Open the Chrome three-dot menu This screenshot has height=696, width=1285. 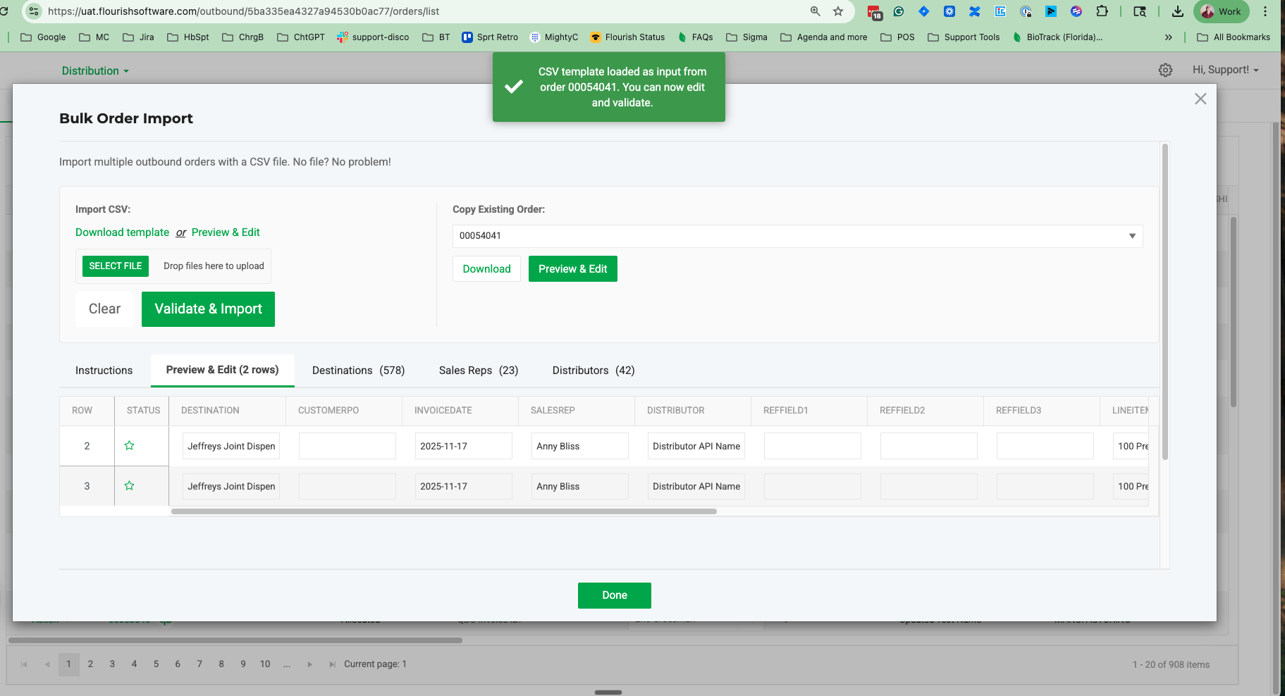[x=1265, y=11]
